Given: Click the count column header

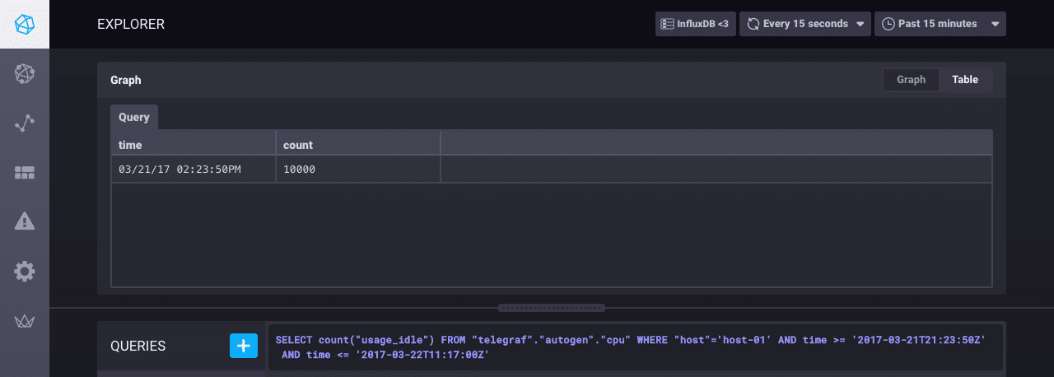Looking at the screenshot, I should click(x=357, y=145).
